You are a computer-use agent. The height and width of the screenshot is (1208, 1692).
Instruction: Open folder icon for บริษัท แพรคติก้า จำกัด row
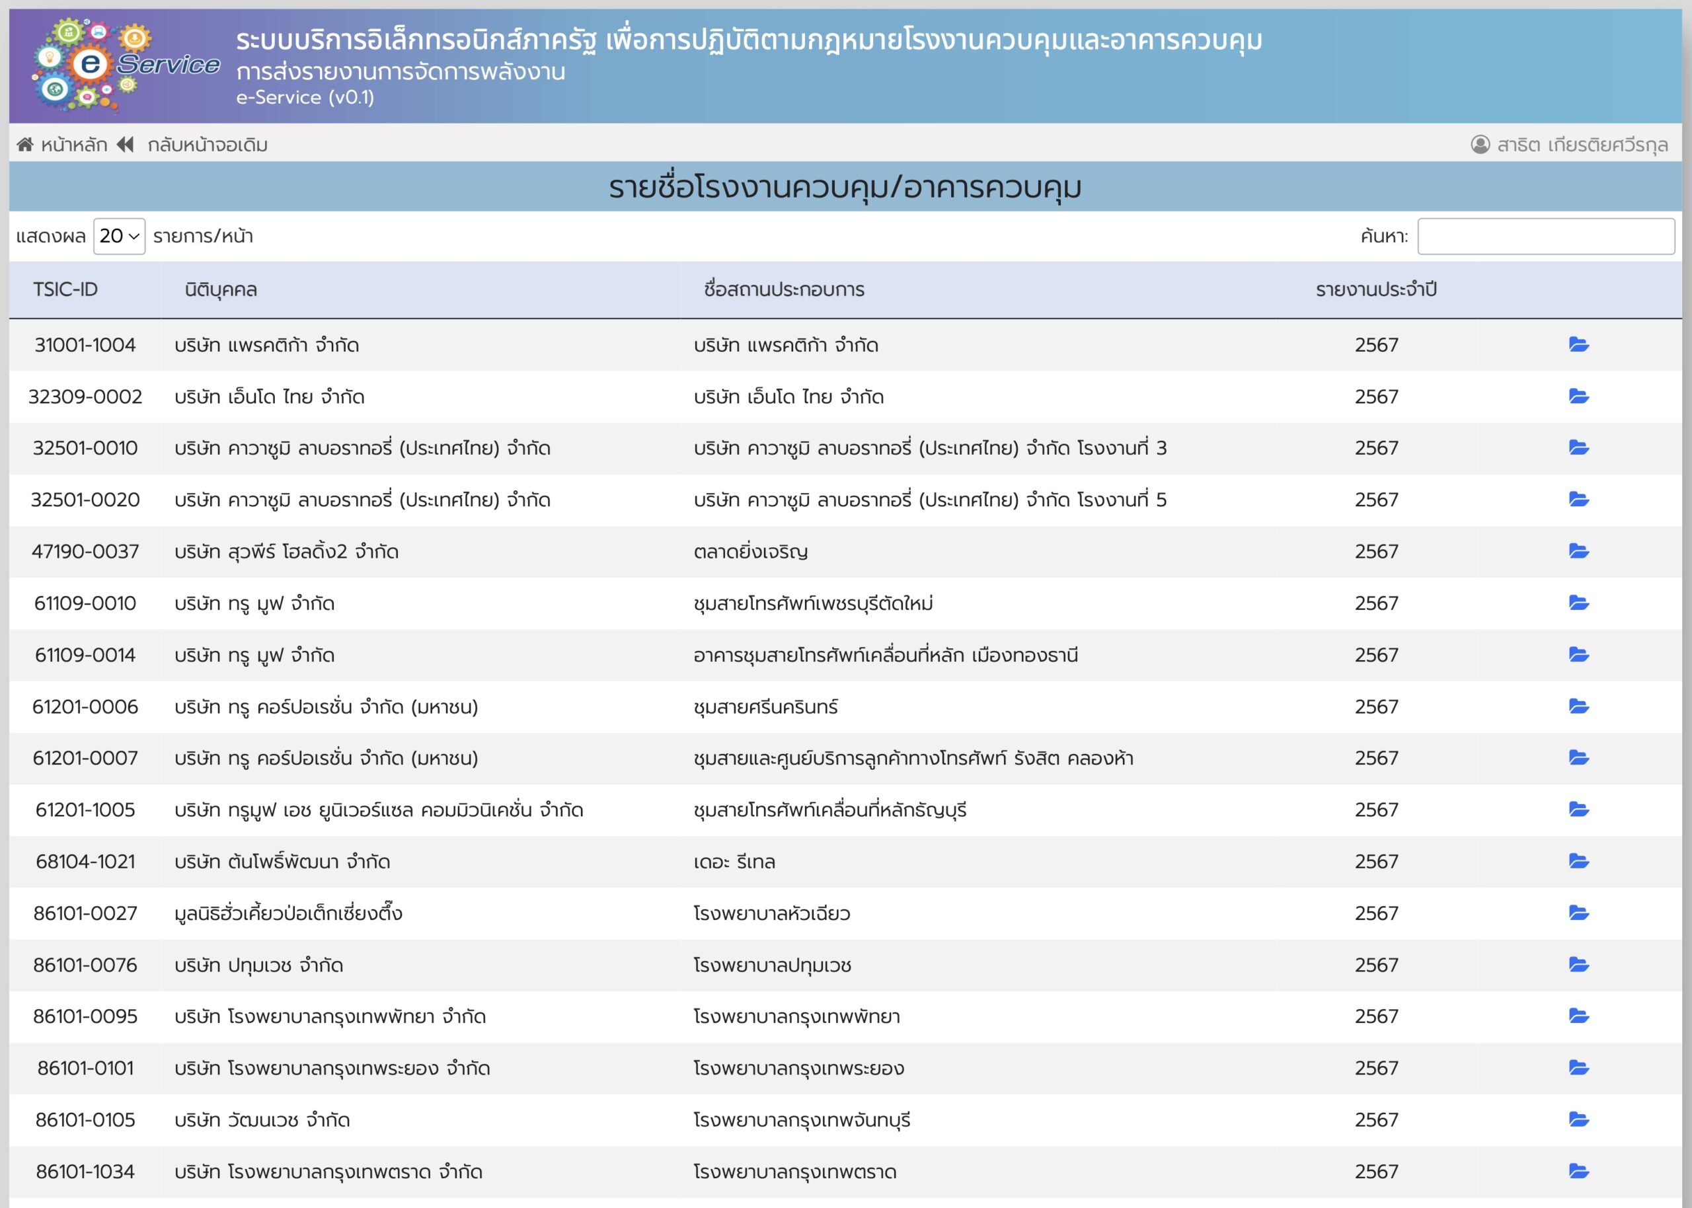coord(1578,344)
